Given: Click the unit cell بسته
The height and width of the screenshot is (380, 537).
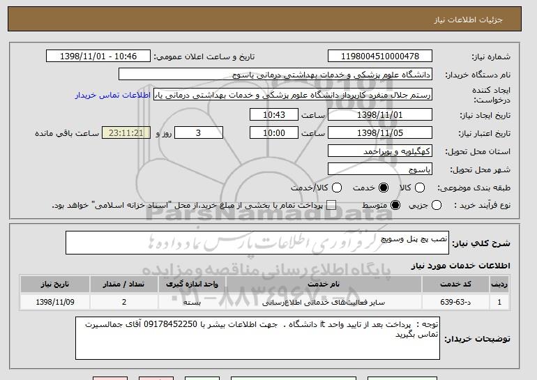Looking at the screenshot, I should 192,303.
